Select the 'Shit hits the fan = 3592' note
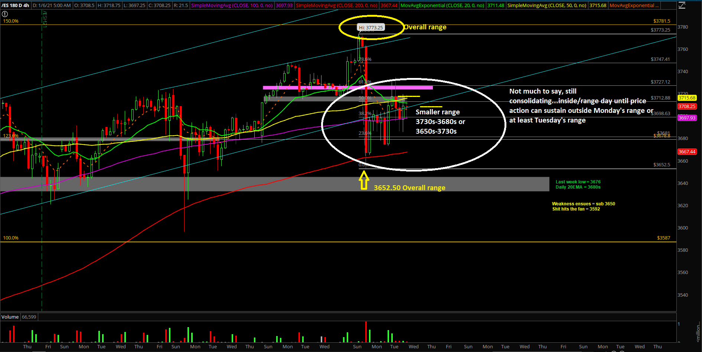Image resolution: width=702 pixels, height=352 pixels. [x=576, y=209]
